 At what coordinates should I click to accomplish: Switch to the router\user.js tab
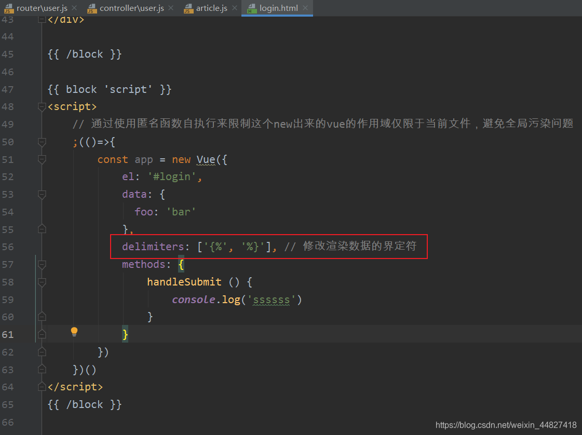[42, 8]
